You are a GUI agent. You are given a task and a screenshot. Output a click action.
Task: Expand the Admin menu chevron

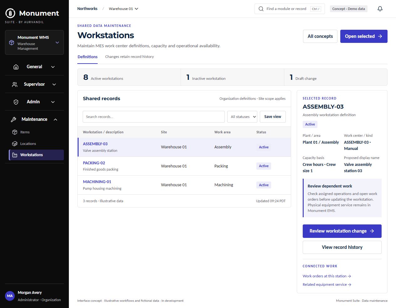point(53,102)
